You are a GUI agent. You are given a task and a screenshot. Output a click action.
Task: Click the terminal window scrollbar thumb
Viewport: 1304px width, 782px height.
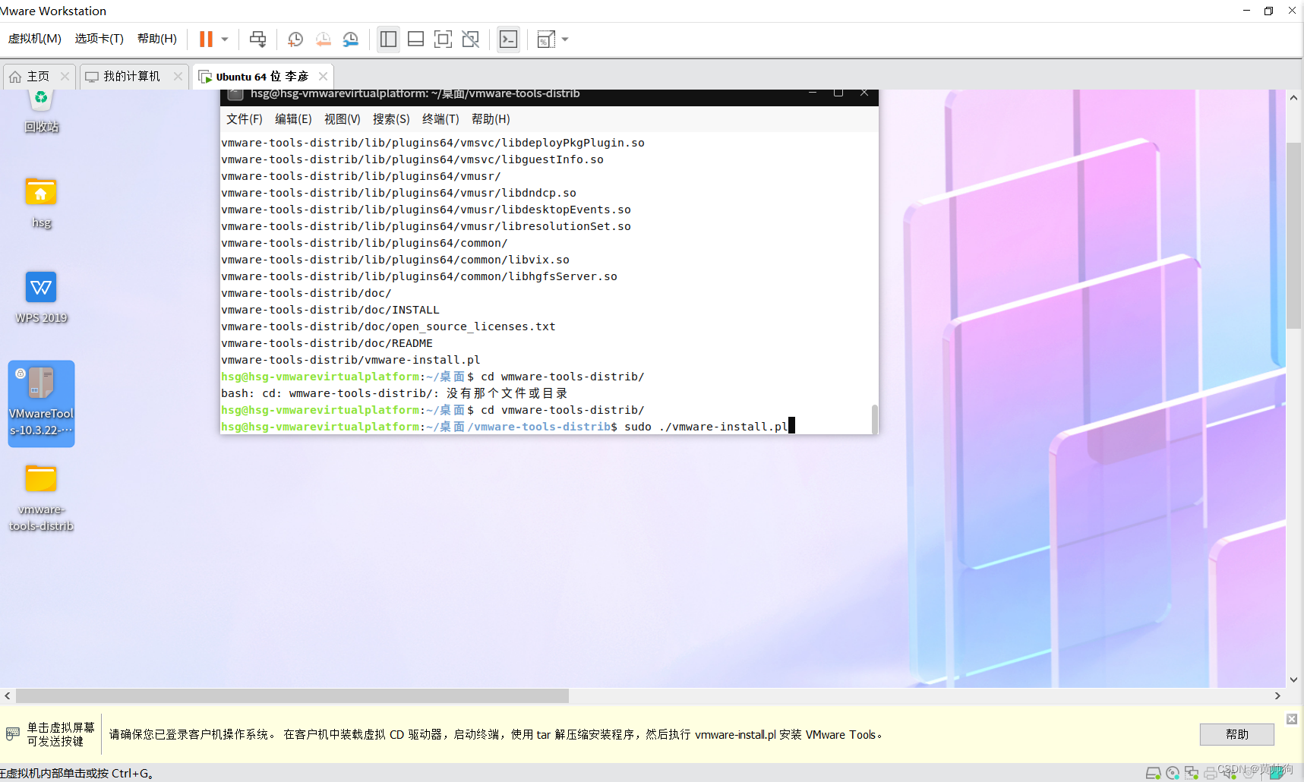[x=875, y=418]
